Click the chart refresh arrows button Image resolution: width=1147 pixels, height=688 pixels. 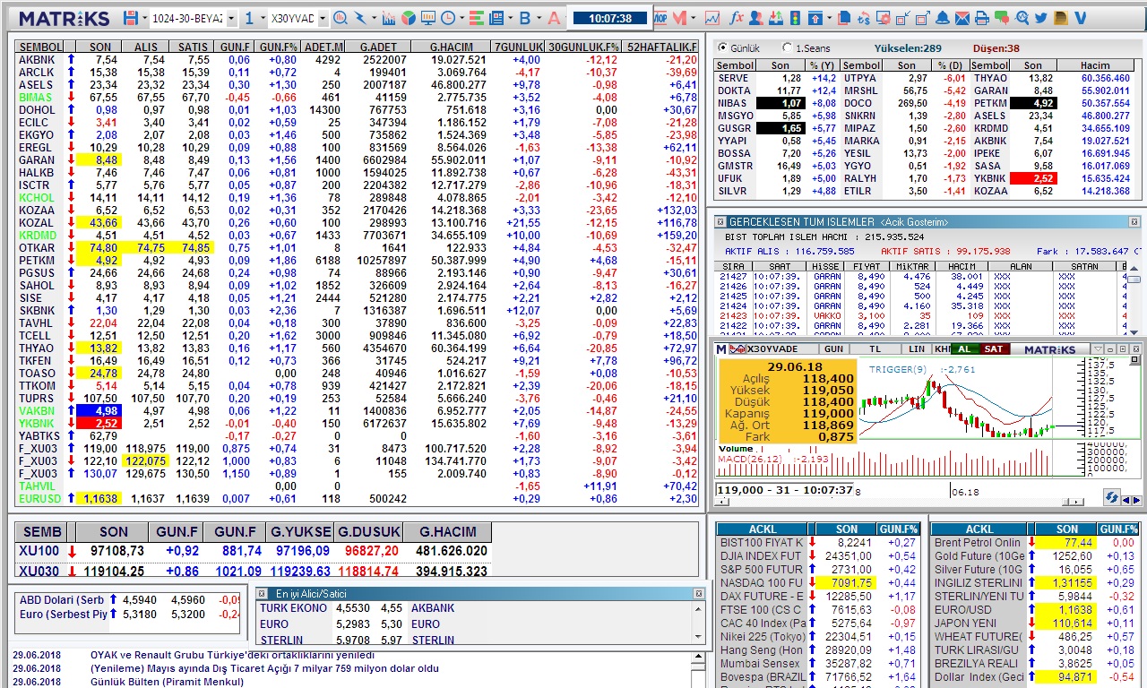coord(1111,497)
